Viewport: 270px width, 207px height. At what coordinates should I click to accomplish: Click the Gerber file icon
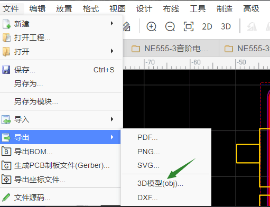pos(6,166)
